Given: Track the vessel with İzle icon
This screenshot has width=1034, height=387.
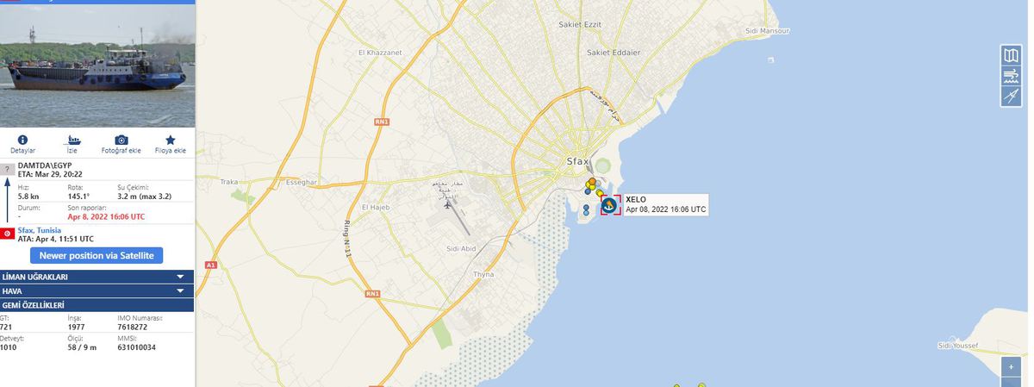Looking at the screenshot, I should (x=72, y=144).
